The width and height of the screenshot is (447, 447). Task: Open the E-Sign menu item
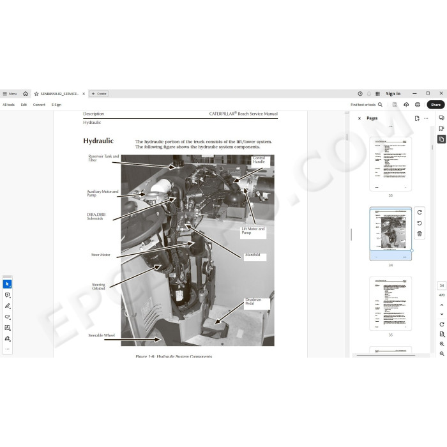[56, 105]
